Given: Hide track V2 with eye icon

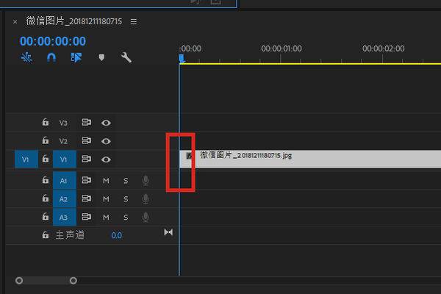Looking at the screenshot, I should click(x=106, y=141).
